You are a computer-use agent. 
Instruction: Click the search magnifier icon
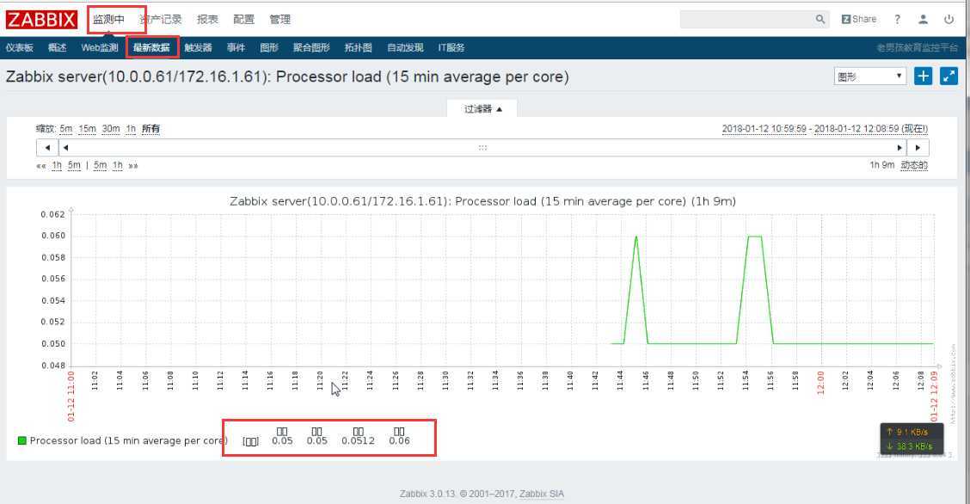pyautogui.click(x=820, y=19)
